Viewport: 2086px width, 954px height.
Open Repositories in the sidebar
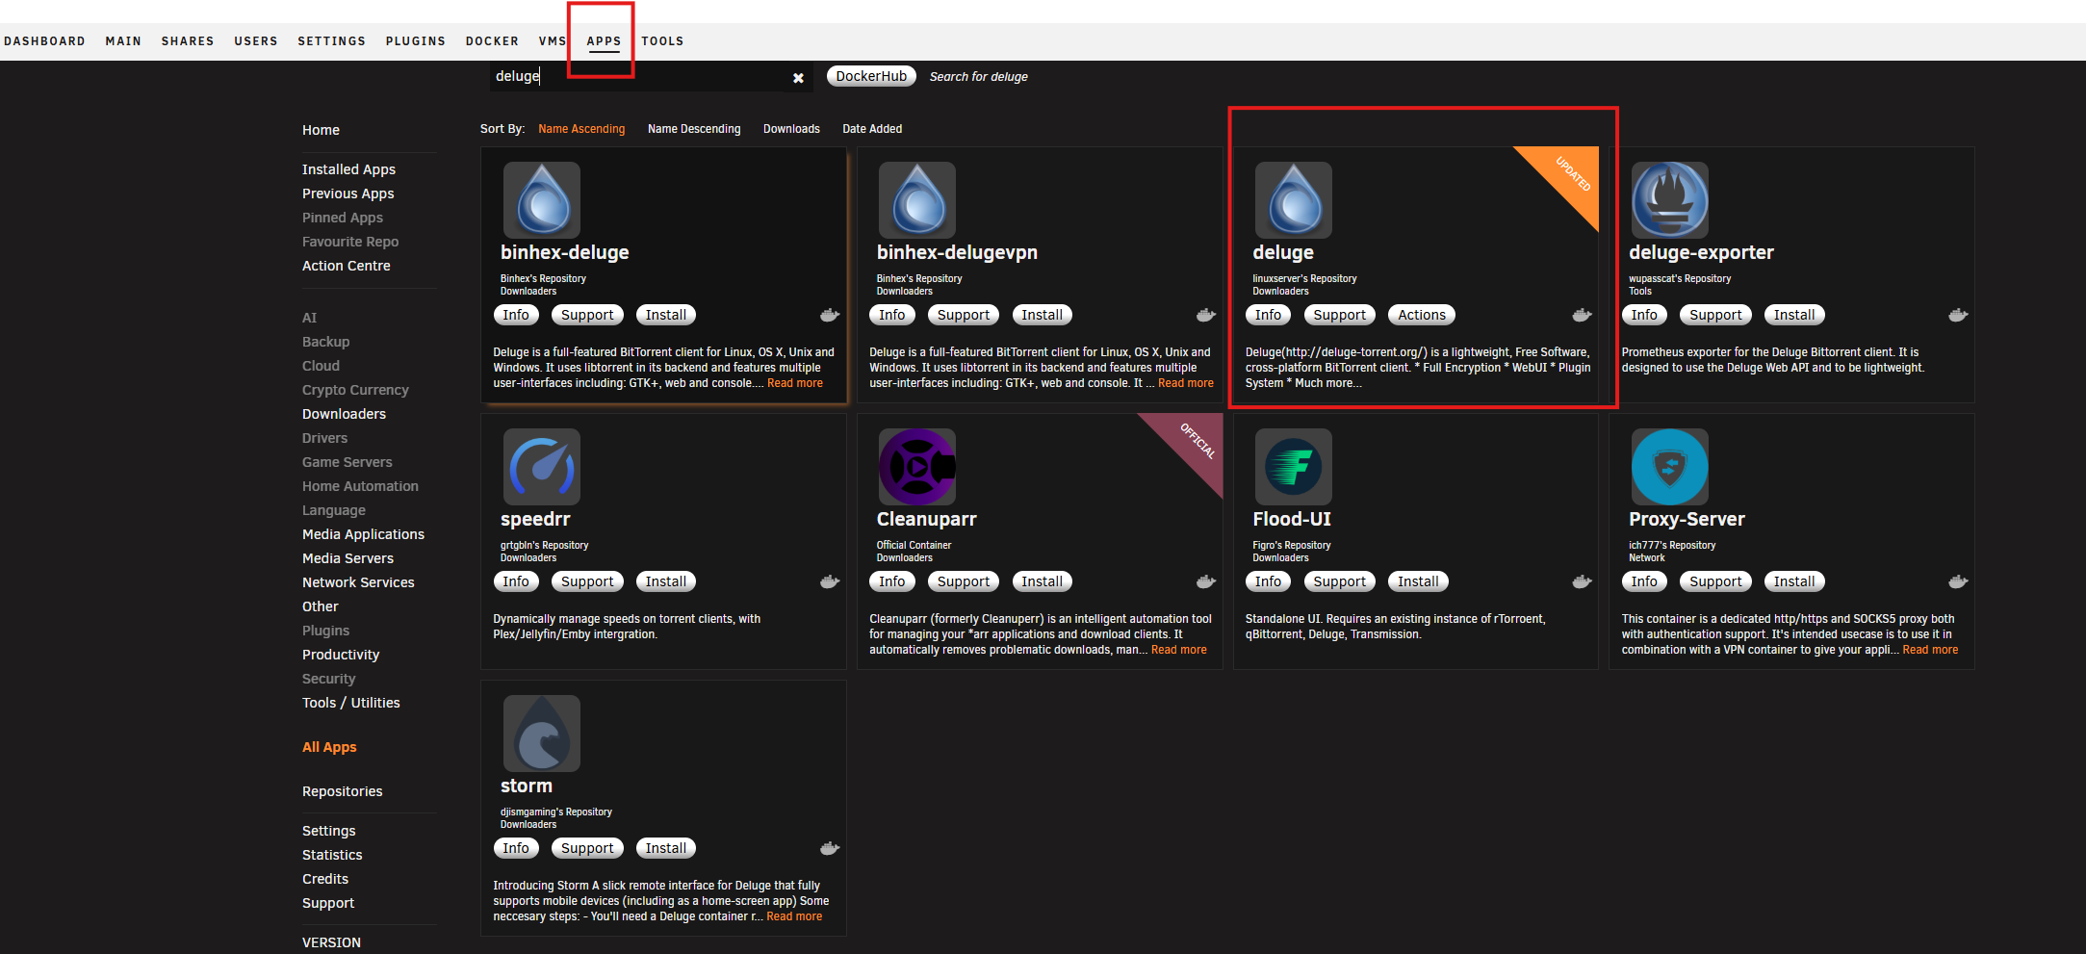[342, 791]
